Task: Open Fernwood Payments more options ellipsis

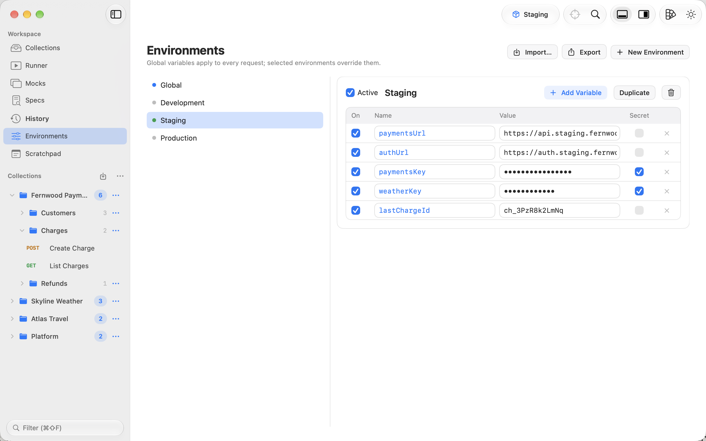Action: 116,195
